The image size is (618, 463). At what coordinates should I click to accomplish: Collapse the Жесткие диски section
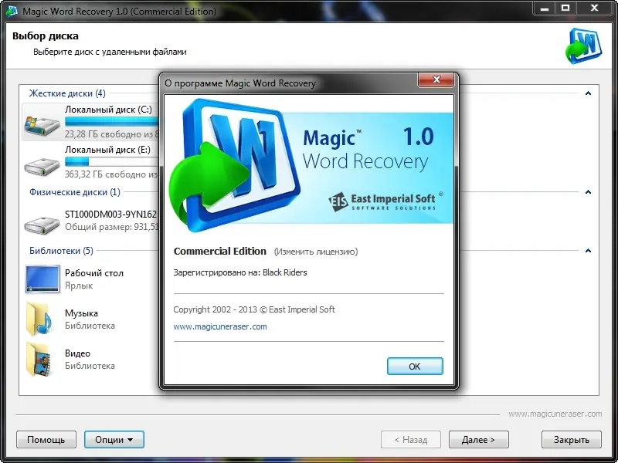[x=588, y=93]
